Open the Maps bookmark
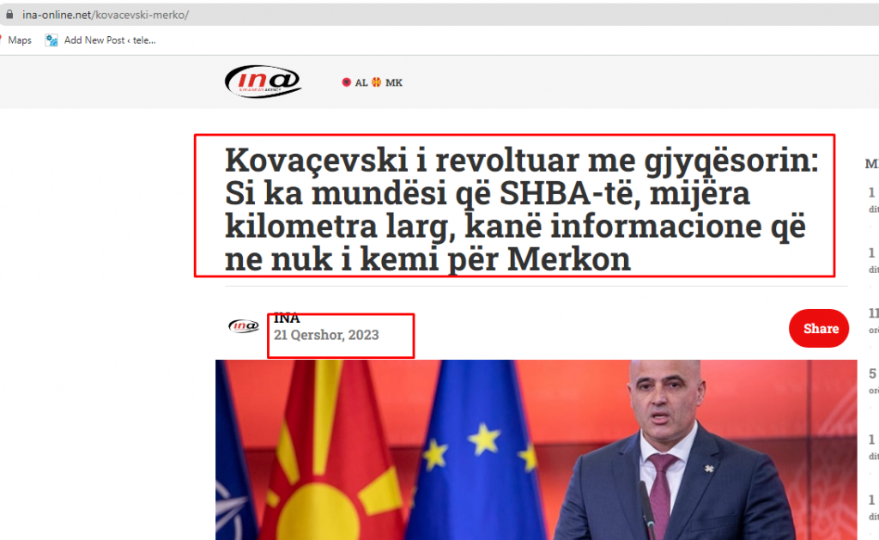The height and width of the screenshot is (540, 879). pyautogui.click(x=17, y=40)
